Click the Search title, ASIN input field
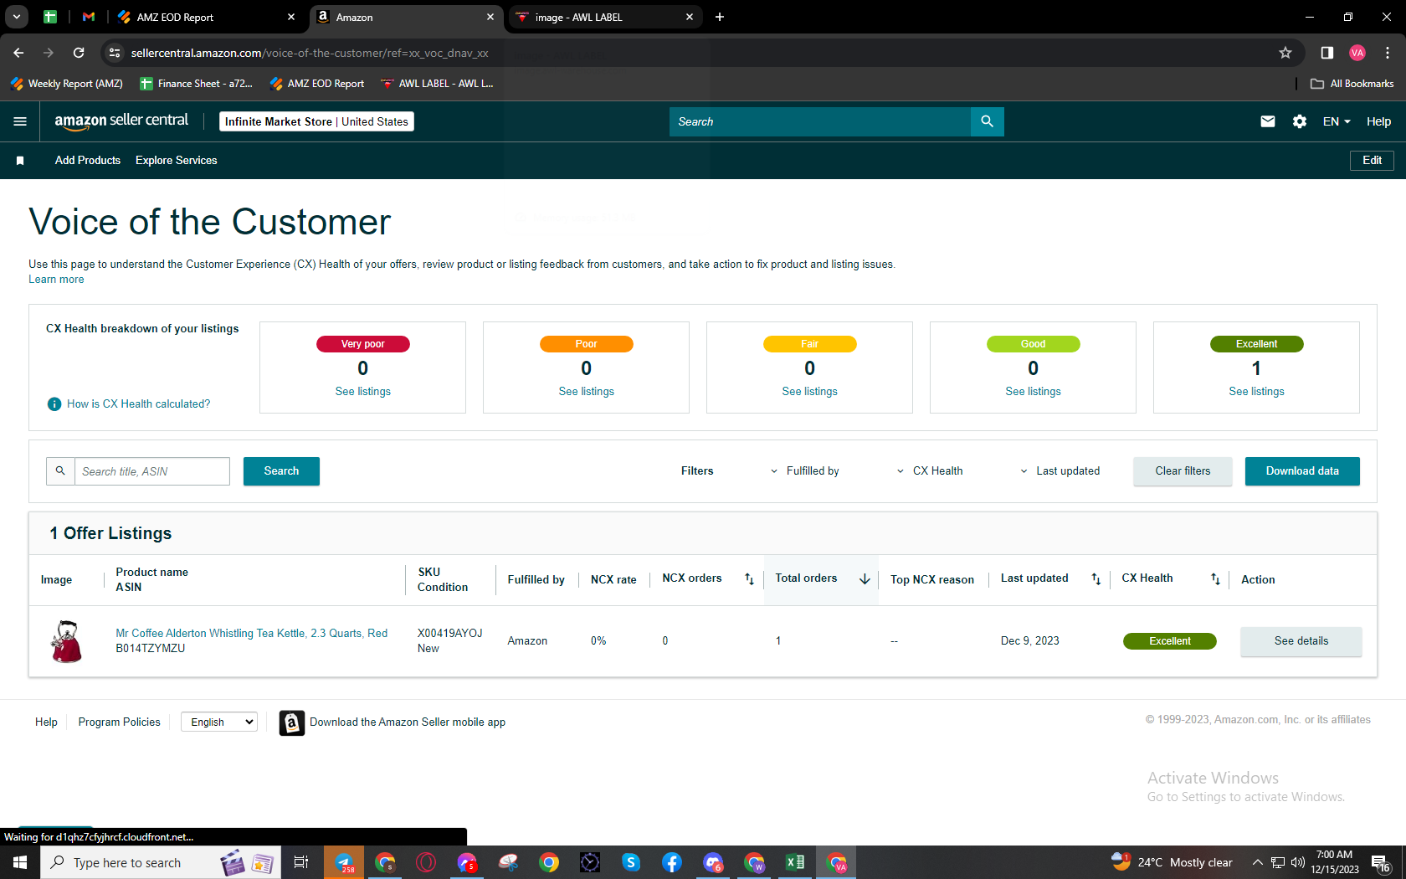The width and height of the screenshot is (1406, 879). [x=152, y=471]
